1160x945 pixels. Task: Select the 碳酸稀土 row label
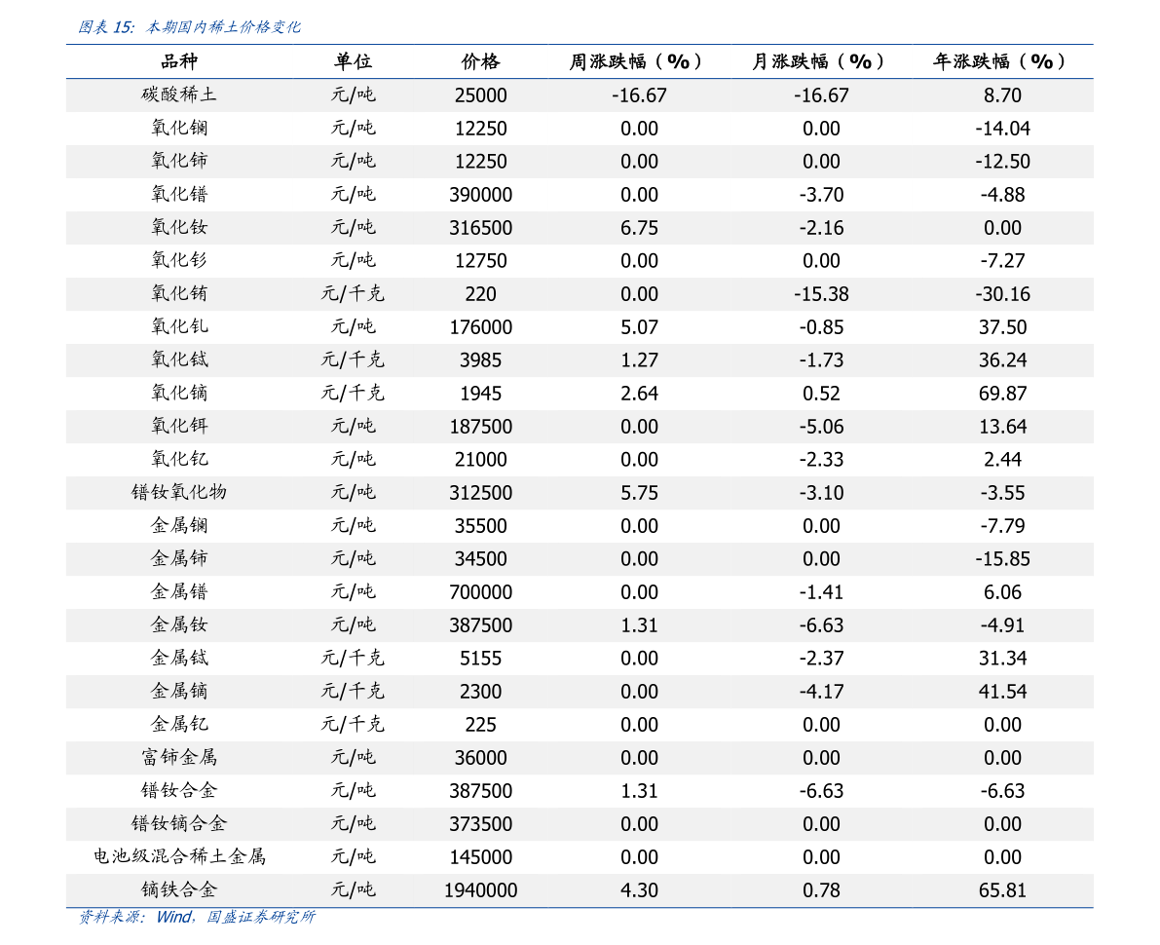(179, 95)
